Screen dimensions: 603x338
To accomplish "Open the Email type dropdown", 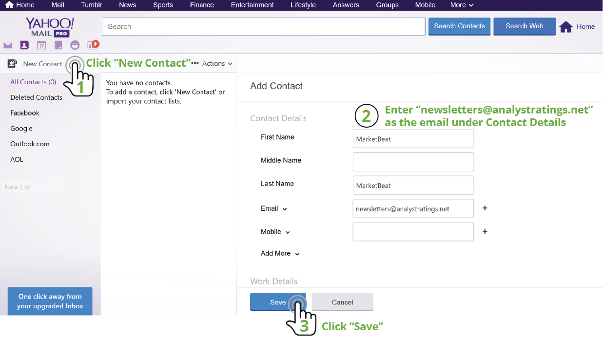I will coord(274,208).
